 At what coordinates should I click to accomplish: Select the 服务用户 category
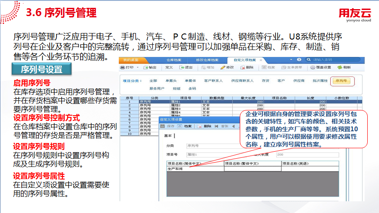[x=157, y=89]
